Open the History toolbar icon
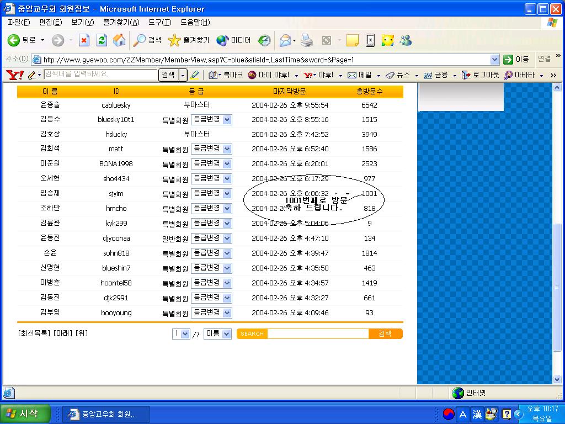 point(265,40)
